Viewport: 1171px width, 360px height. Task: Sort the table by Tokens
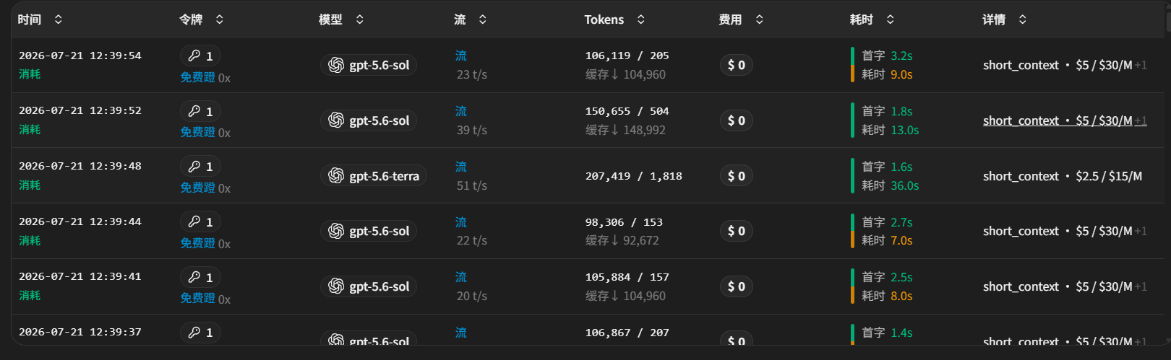(641, 19)
